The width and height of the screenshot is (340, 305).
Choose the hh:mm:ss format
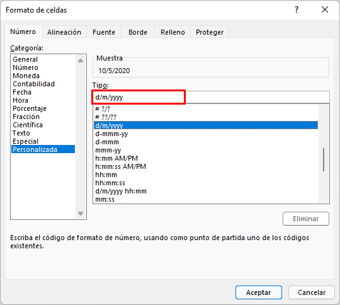tap(207, 183)
